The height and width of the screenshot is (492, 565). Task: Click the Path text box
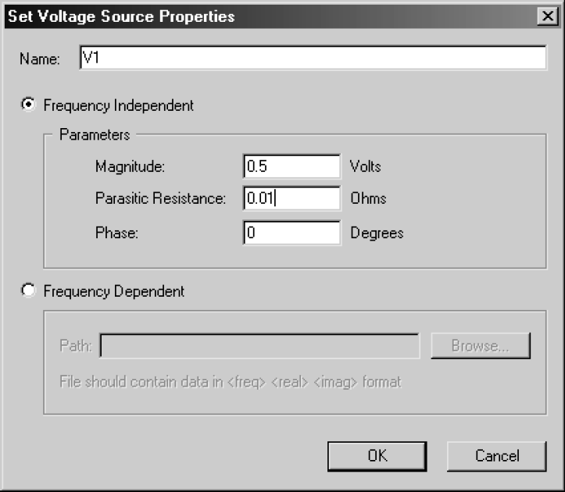259,346
